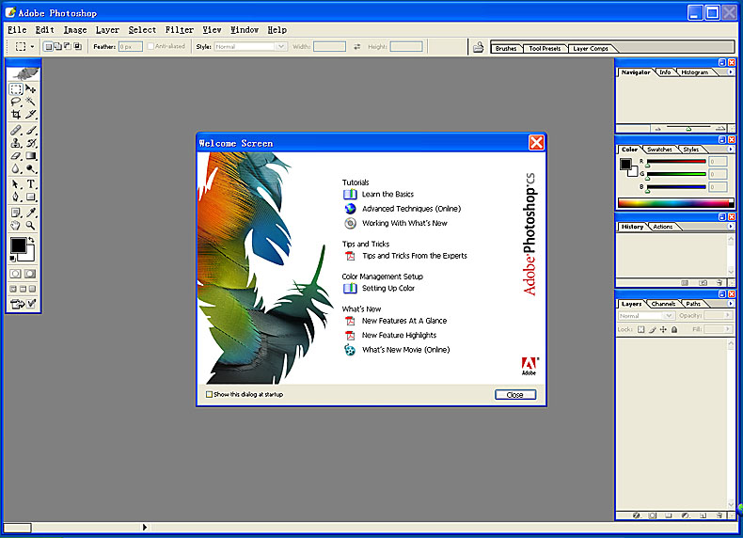
Task: Open the layer blend mode Normal dropdown
Action: pos(642,316)
